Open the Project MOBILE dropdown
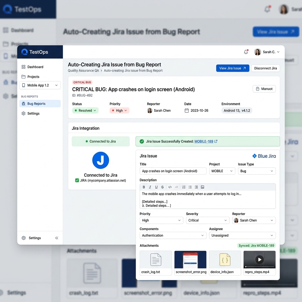 [222, 171]
